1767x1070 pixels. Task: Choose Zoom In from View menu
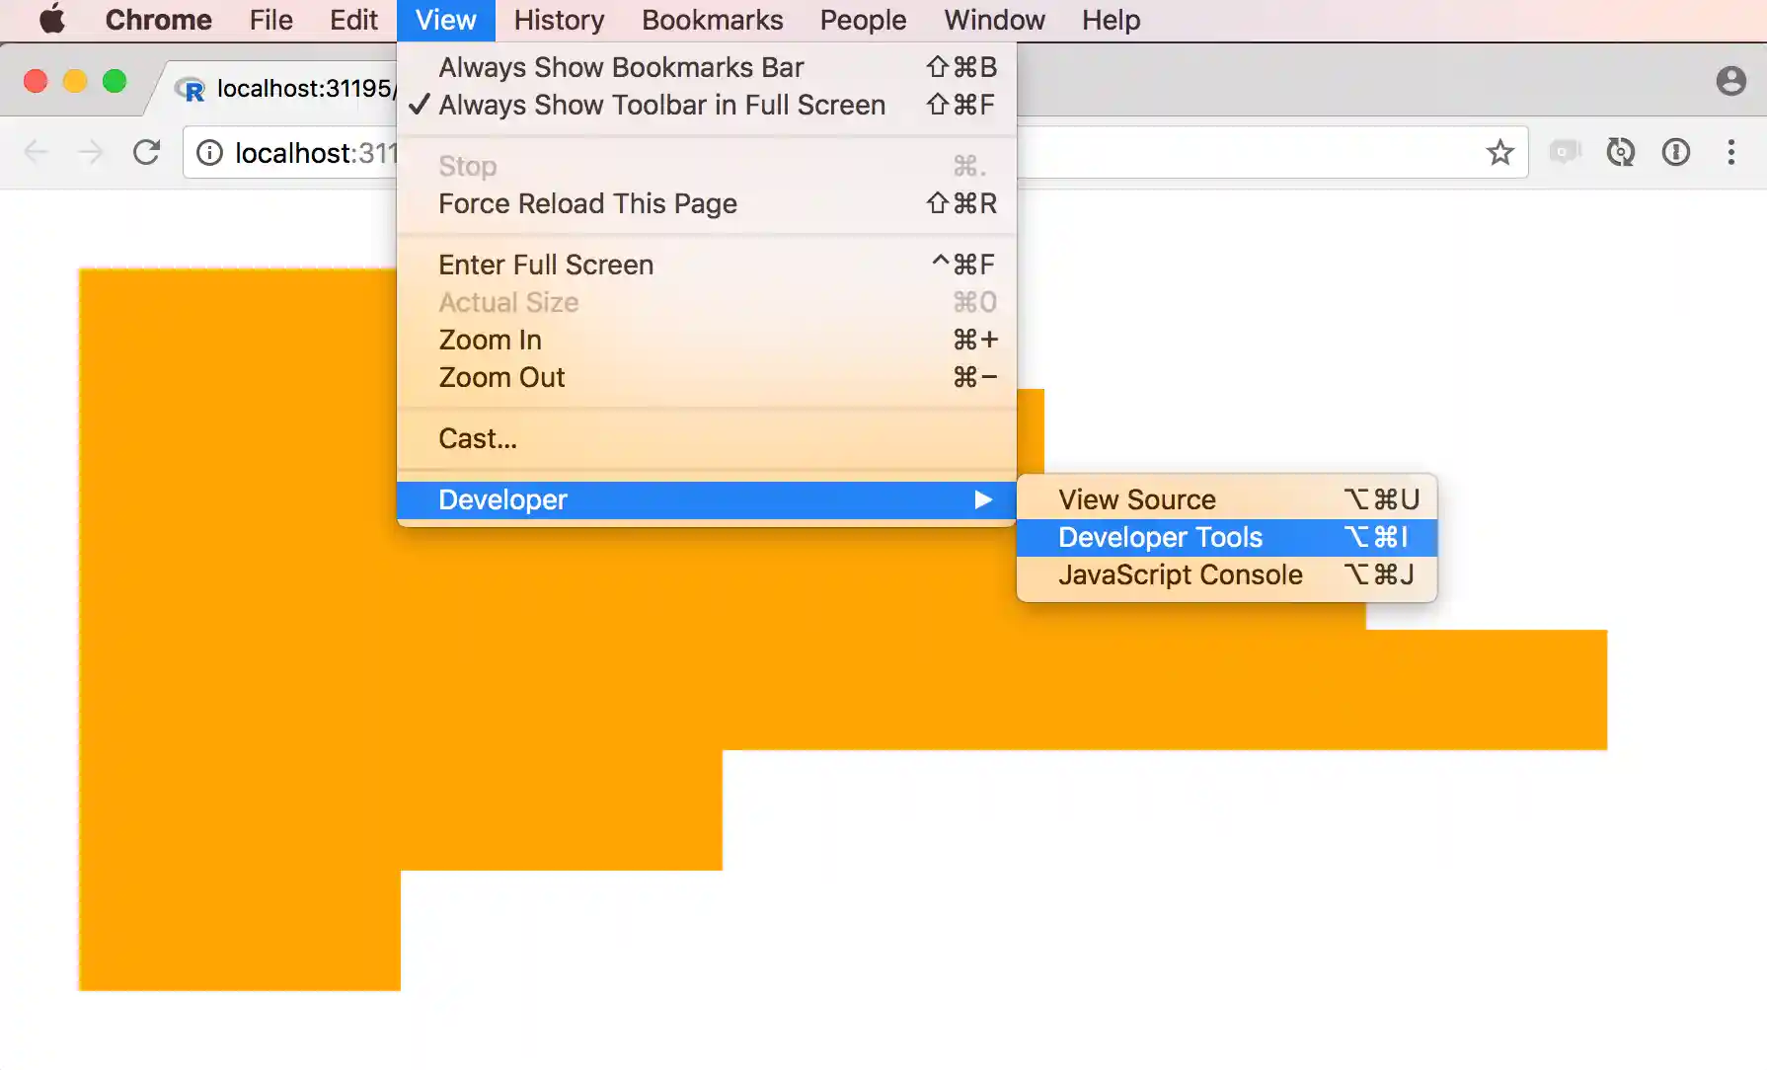(707, 340)
